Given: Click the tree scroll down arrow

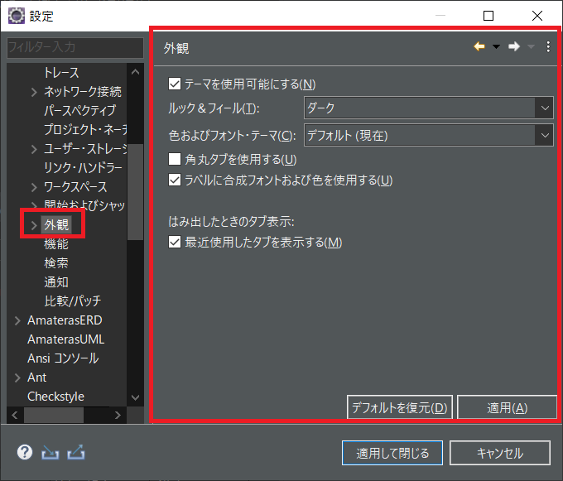Looking at the screenshot, I should (x=135, y=397).
